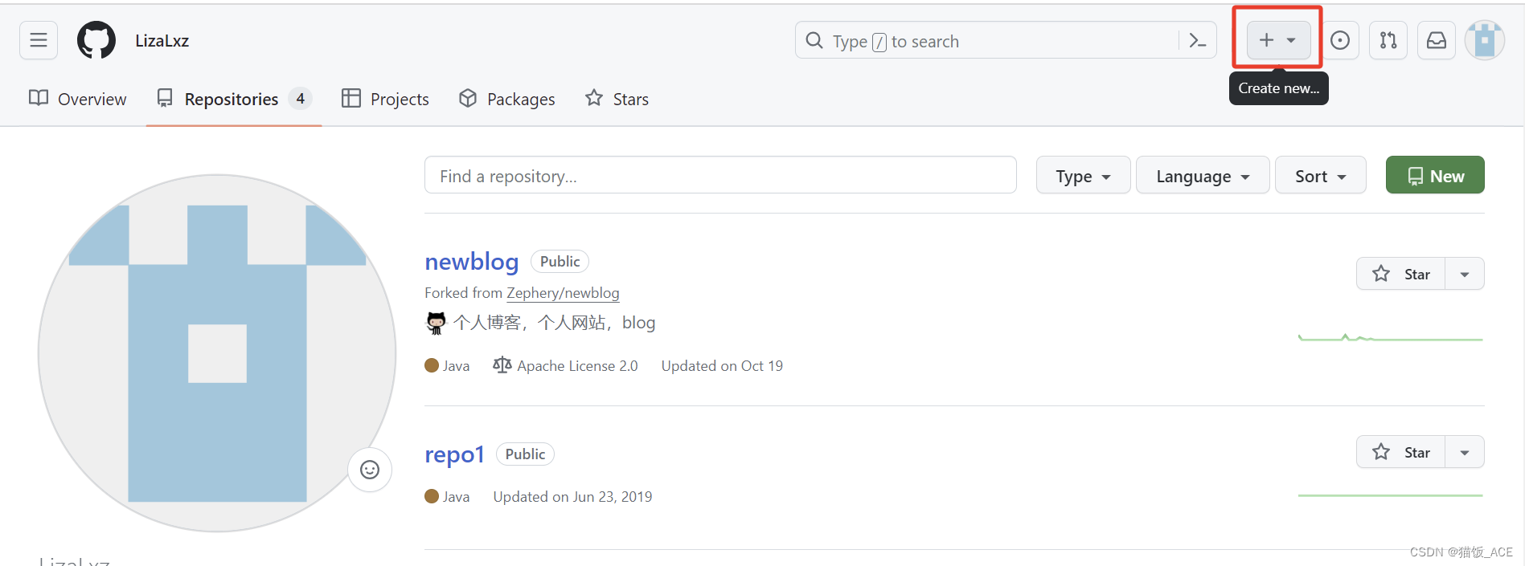The height and width of the screenshot is (566, 1525).
Task: Open the Projects tab
Action: tap(385, 99)
